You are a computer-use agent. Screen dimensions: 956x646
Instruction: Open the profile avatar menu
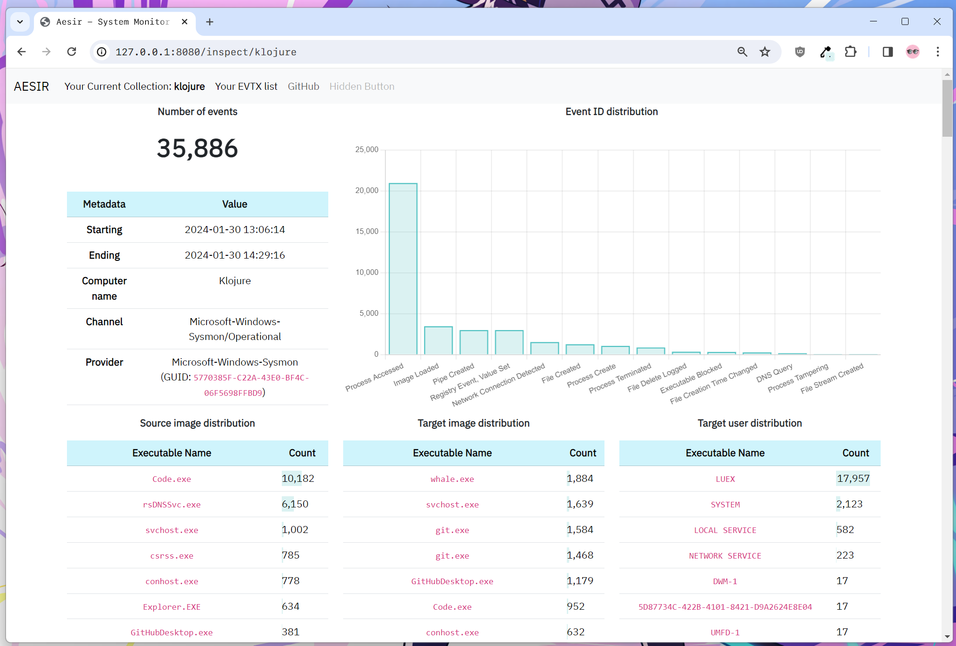pyautogui.click(x=913, y=52)
